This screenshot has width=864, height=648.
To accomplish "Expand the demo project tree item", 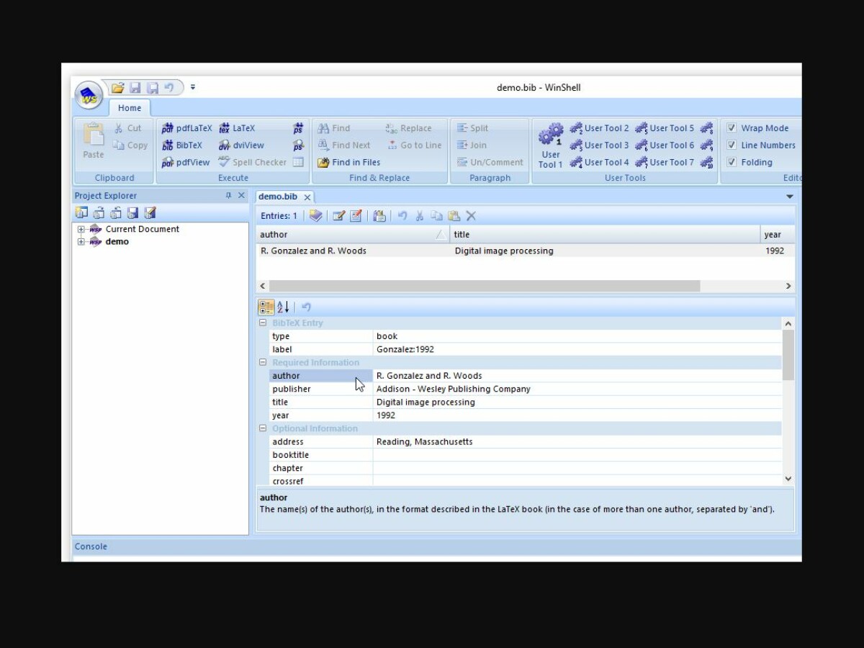I will 81,241.
